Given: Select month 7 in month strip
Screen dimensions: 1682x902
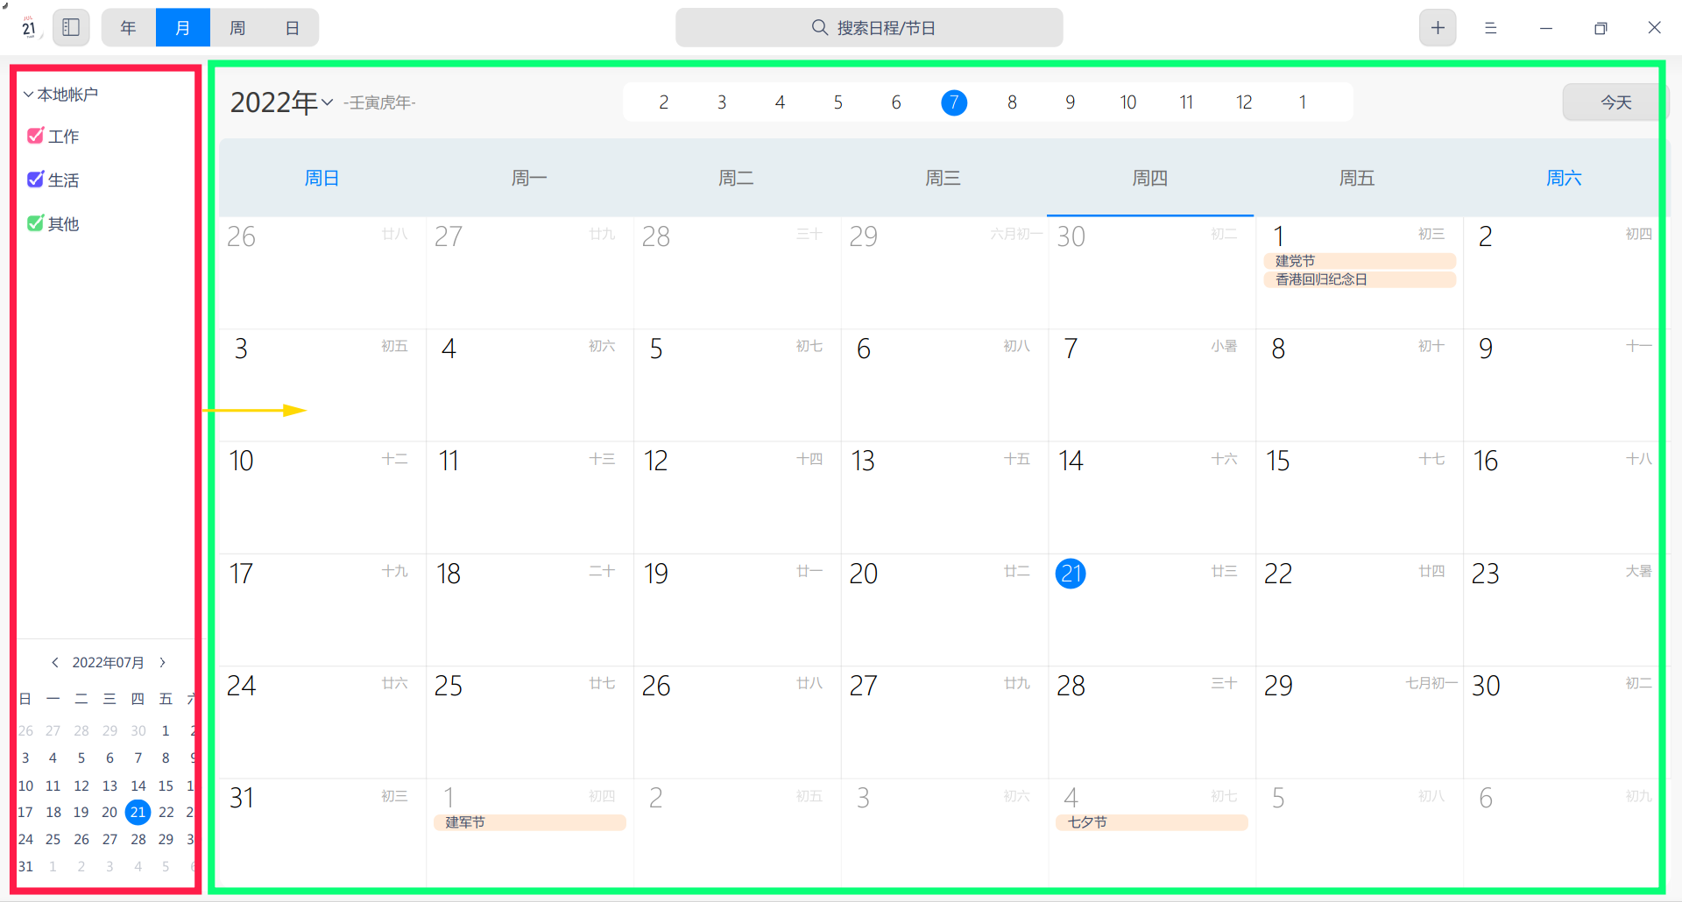Looking at the screenshot, I should tap(954, 102).
